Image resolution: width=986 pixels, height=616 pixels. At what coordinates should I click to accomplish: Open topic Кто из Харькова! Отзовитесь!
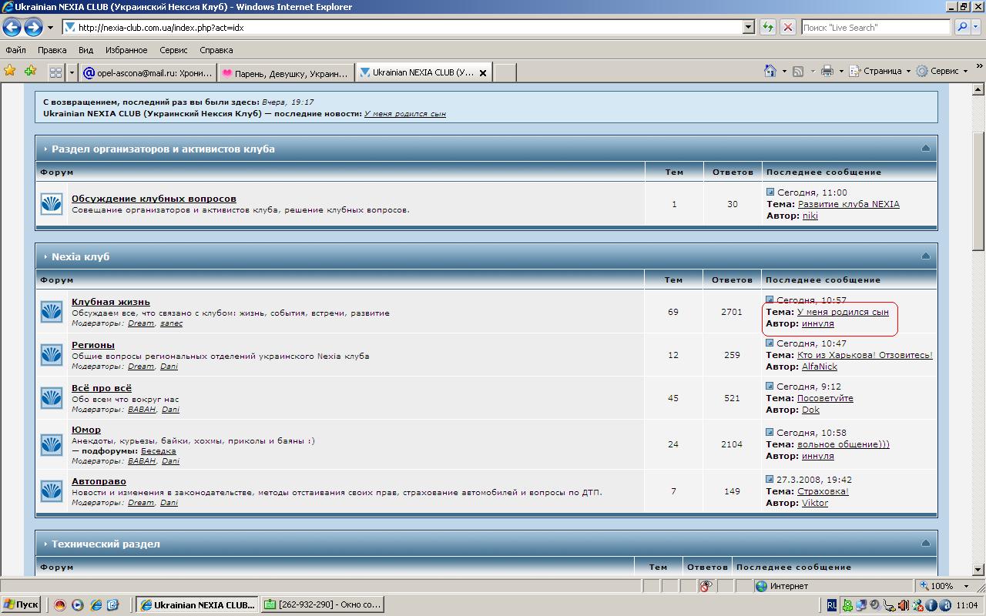tap(864, 355)
